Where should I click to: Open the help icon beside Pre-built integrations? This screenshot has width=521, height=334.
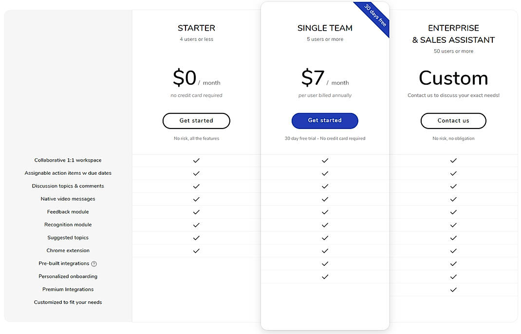click(x=94, y=263)
